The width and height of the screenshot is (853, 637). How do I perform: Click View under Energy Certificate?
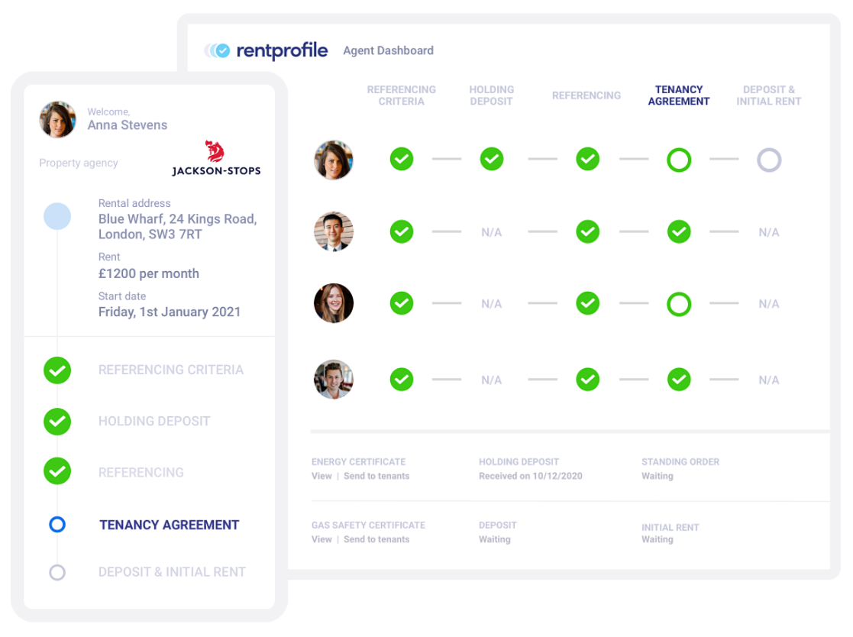tap(321, 476)
